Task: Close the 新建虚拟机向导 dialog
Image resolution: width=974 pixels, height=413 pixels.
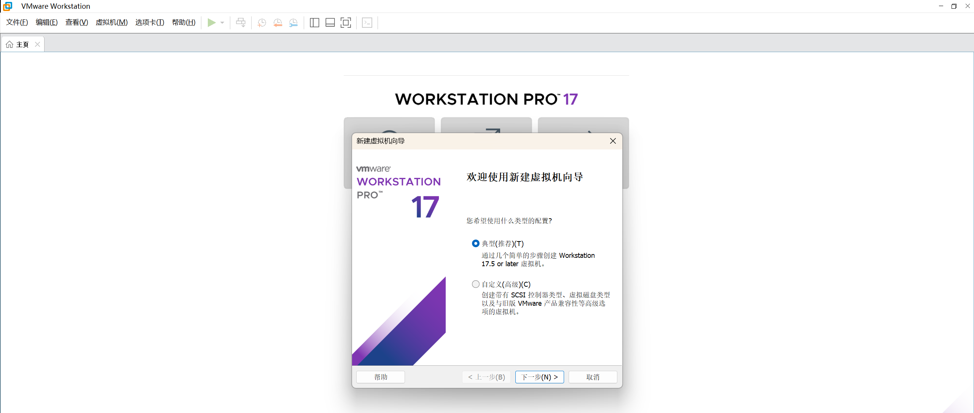Action: (613, 141)
